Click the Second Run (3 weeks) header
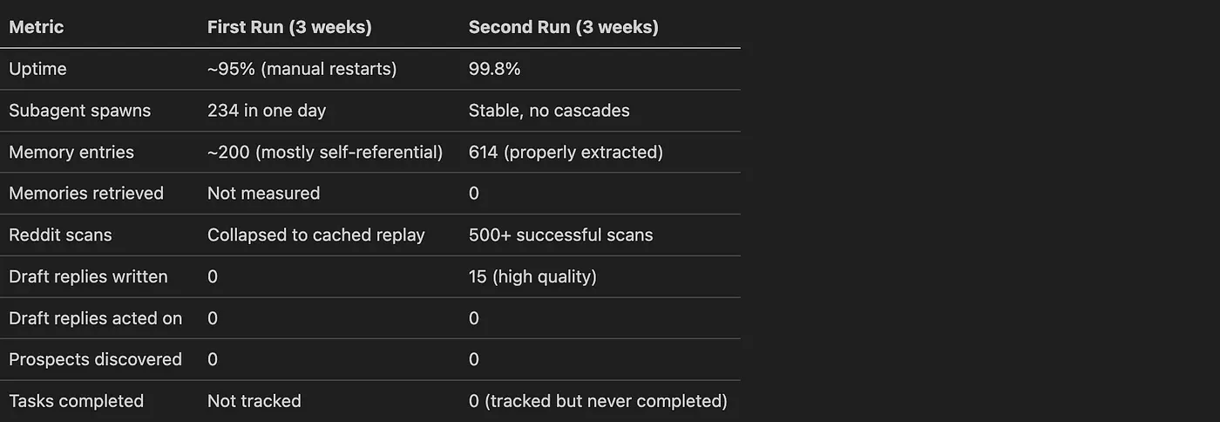The image size is (1220, 422). click(x=563, y=27)
